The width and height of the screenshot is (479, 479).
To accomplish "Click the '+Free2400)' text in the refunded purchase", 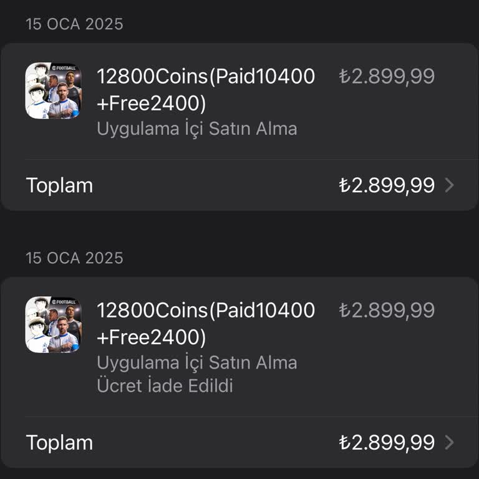I will [151, 337].
